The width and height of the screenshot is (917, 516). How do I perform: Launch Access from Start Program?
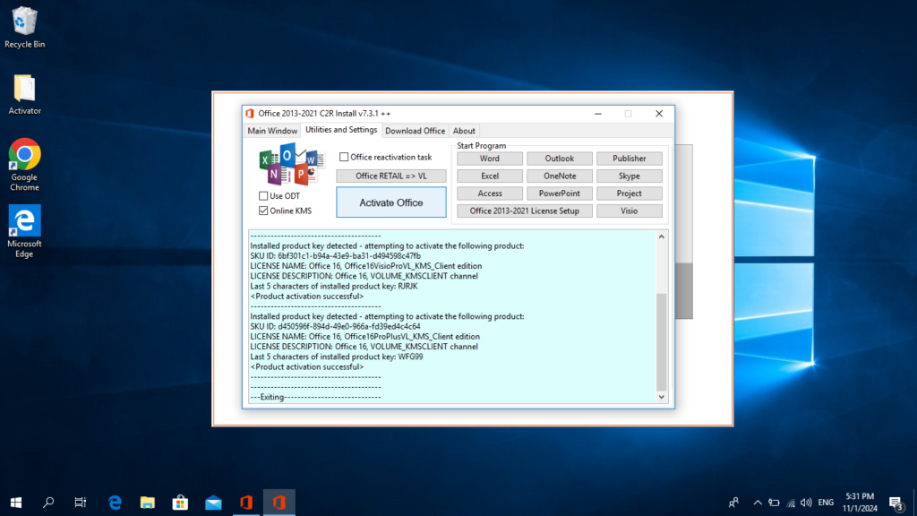pos(490,193)
